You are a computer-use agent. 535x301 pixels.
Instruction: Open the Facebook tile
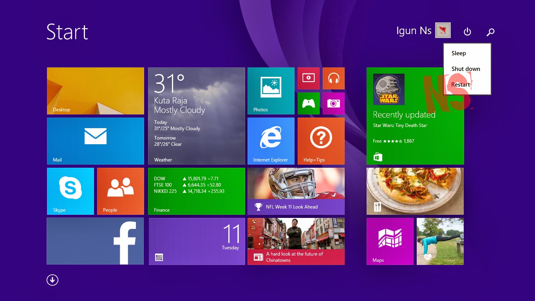pos(95,241)
